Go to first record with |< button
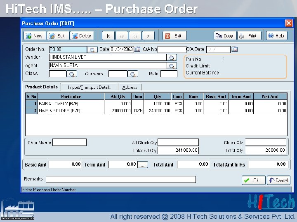 click(x=108, y=36)
